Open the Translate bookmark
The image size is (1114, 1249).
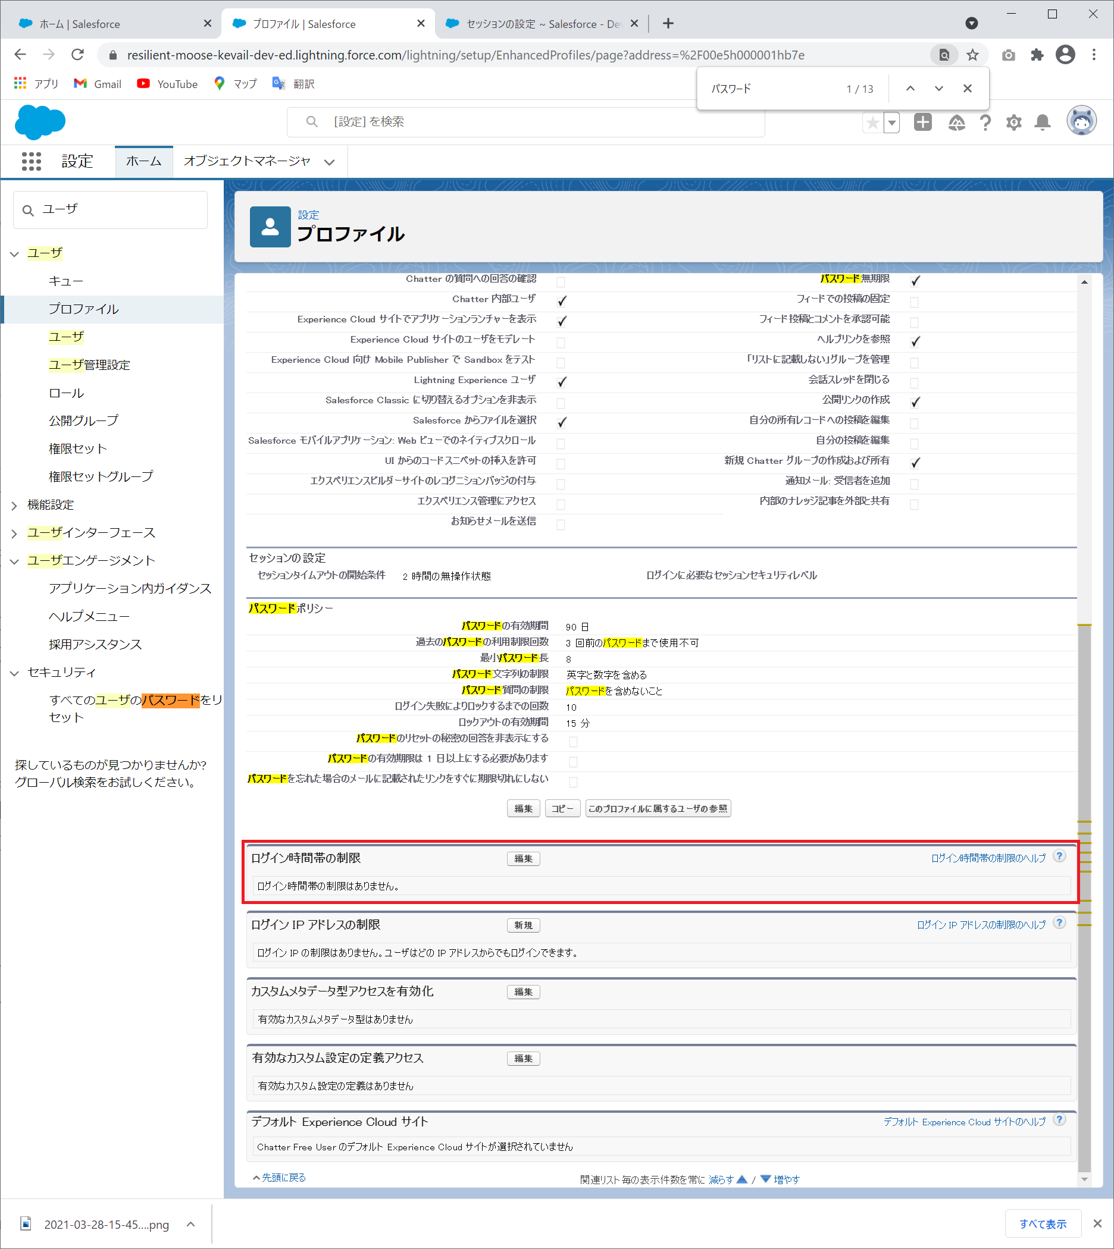294,84
